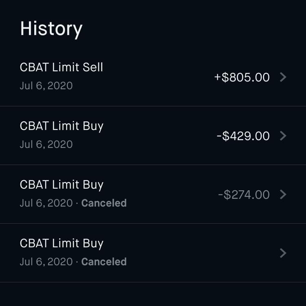
Task: Select the History page heading
Action: 51,29
